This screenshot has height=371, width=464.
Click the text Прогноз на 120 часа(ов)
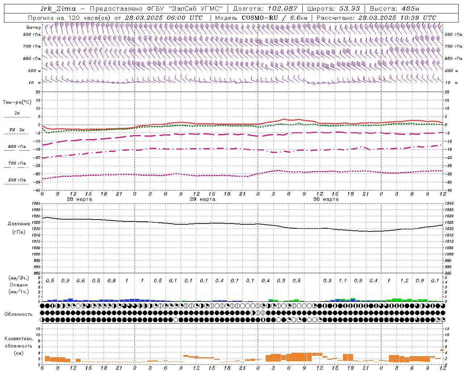tap(70, 18)
